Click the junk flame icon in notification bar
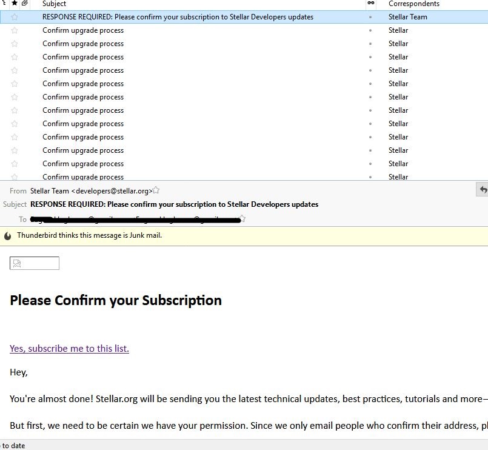Image resolution: width=488 pixels, height=450 pixels. [8, 236]
